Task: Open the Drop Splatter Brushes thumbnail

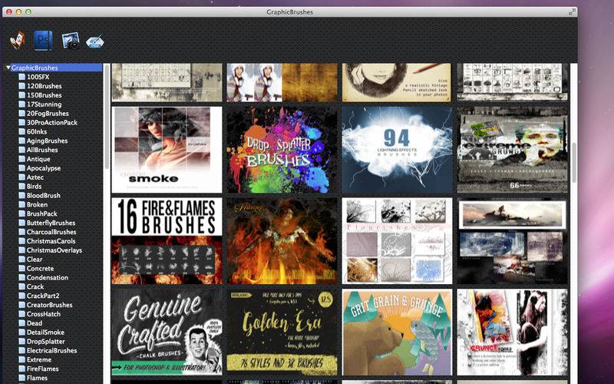Action: tap(282, 150)
